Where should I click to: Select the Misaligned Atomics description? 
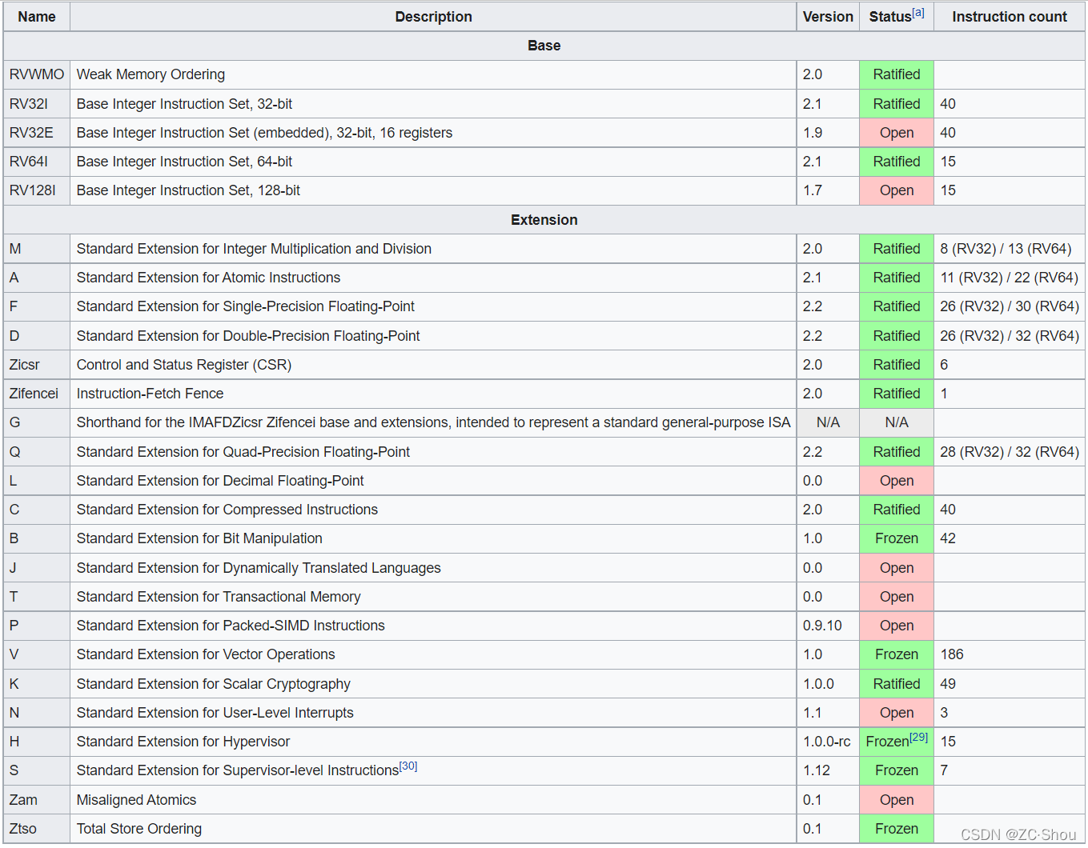coord(136,800)
